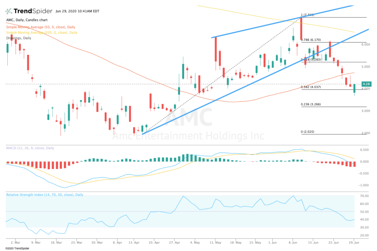Select the Simple Moving Average (200) legend entry

pyautogui.click(x=42, y=32)
